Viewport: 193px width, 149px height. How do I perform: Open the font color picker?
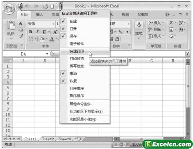[57, 39]
